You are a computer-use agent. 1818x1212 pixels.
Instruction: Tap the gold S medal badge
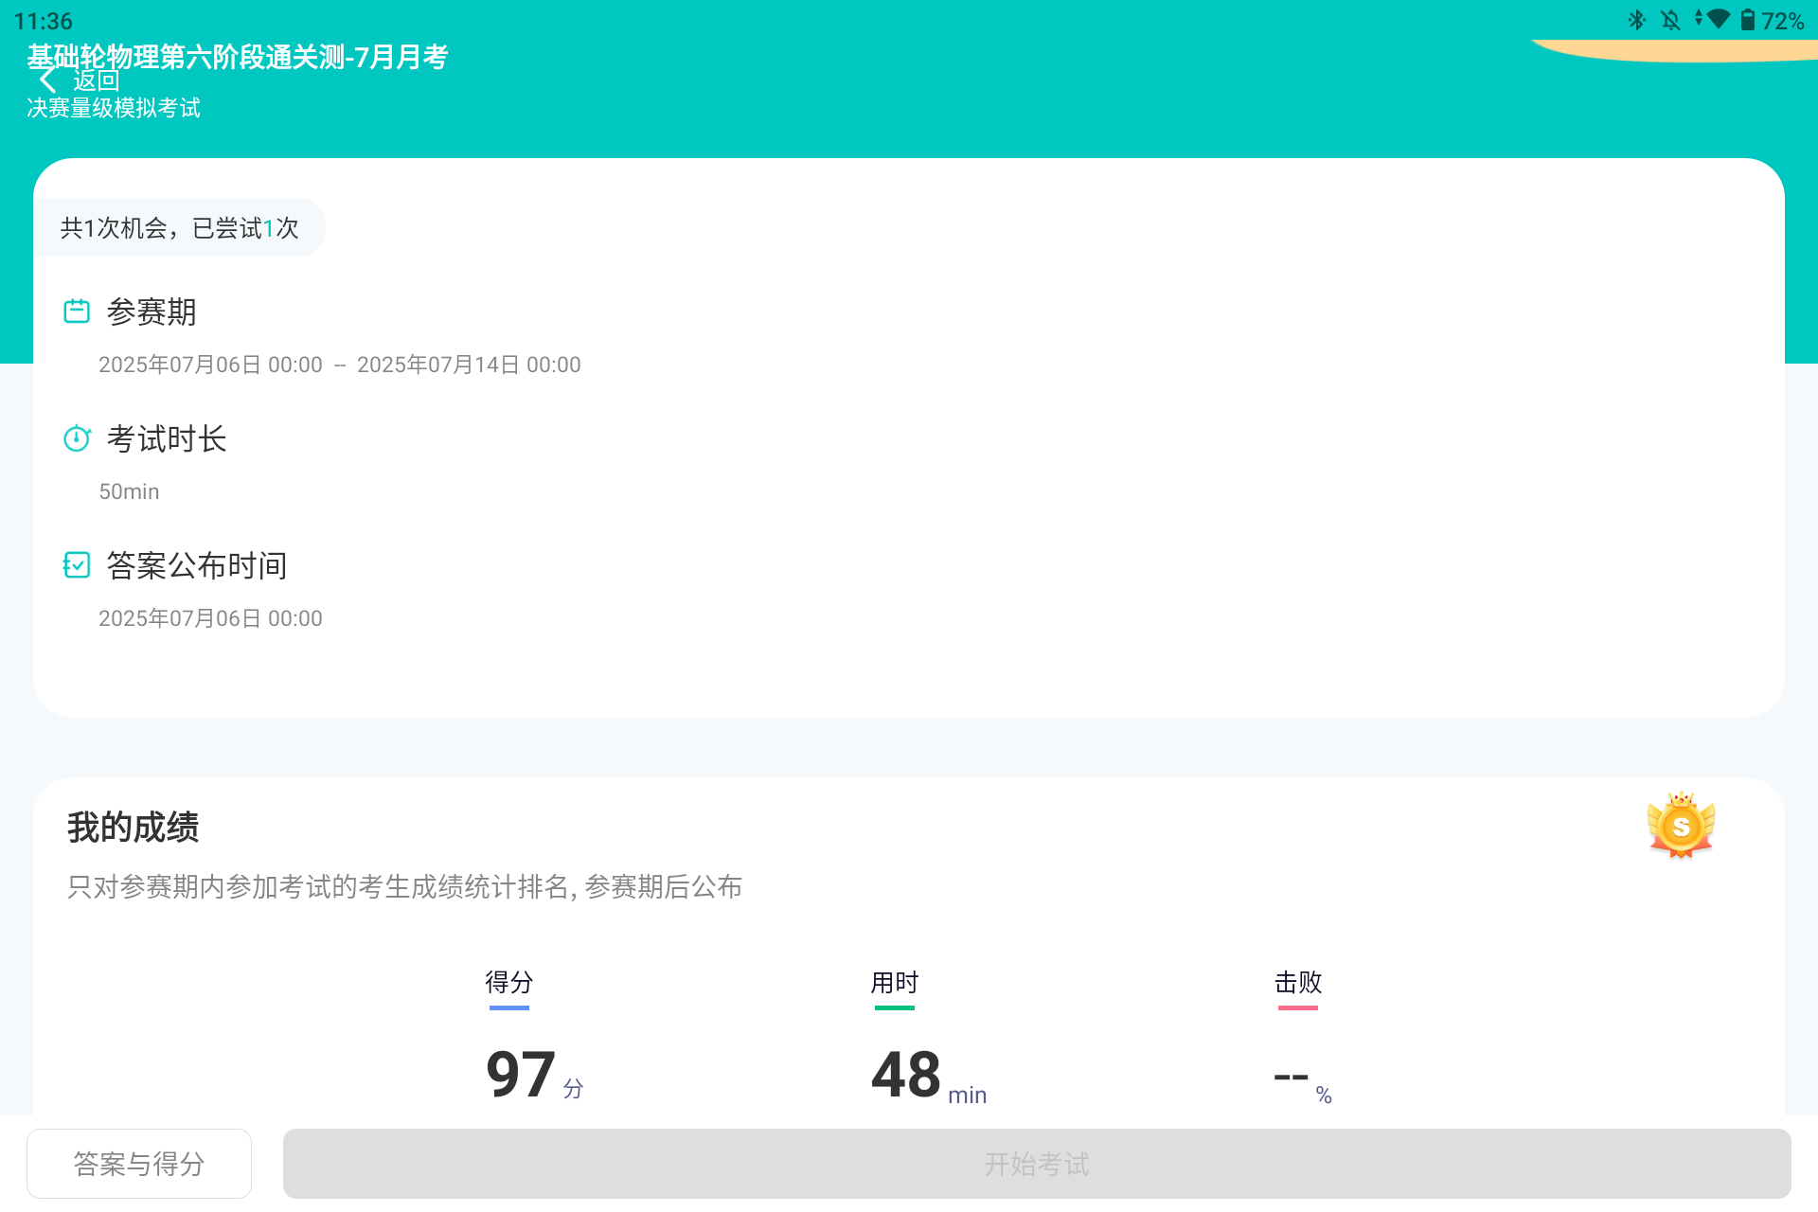point(1681,825)
